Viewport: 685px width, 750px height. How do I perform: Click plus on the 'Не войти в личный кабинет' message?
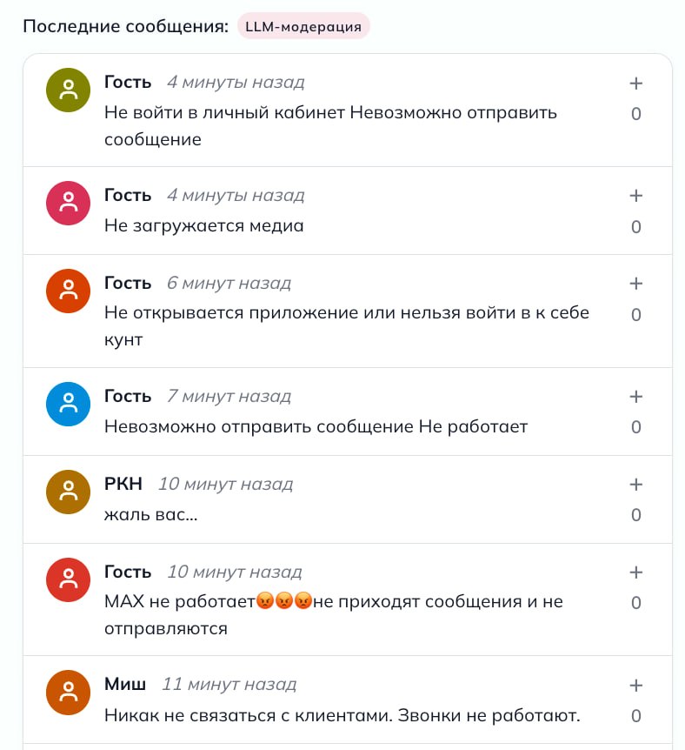(x=635, y=84)
